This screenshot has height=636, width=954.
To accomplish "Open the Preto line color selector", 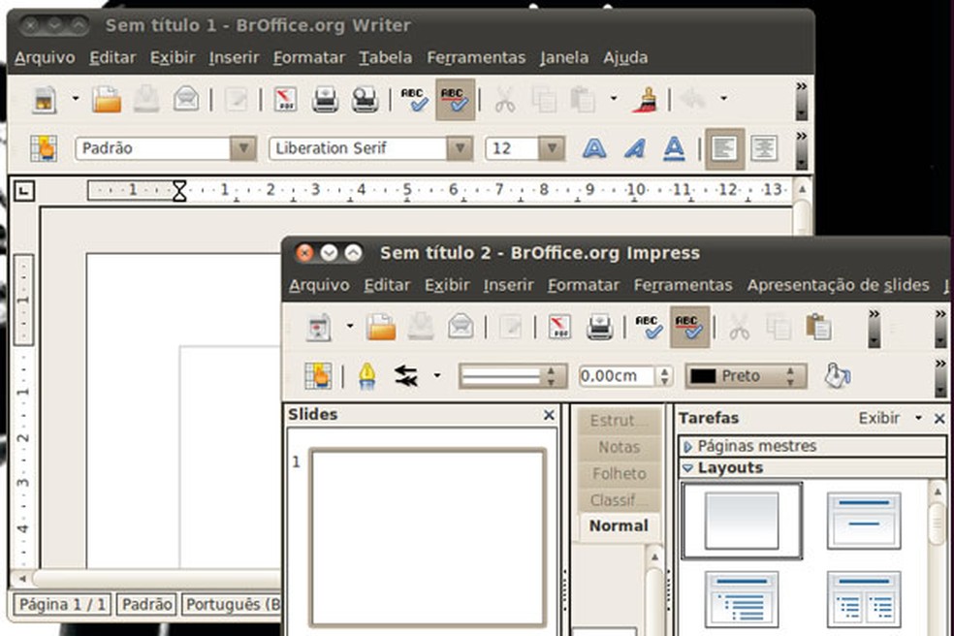I will click(745, 376).
